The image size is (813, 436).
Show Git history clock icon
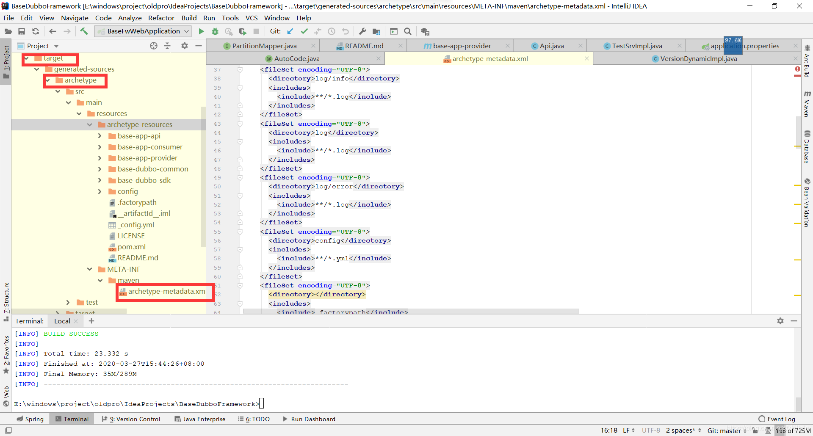click(x=332, y=31)
